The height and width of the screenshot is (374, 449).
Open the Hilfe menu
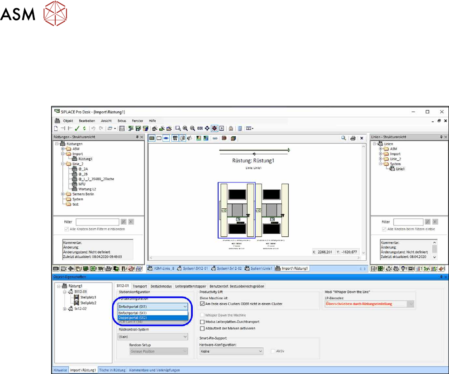click(x=153, y=121)
